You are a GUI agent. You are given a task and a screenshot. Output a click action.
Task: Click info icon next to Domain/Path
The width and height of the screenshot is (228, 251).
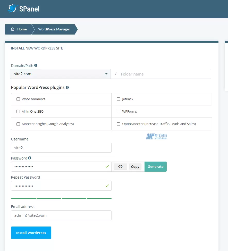click(x=36, y=65)
